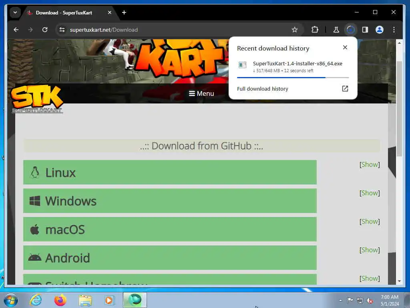Open the Extensions puzzle icon

point(315,30)
